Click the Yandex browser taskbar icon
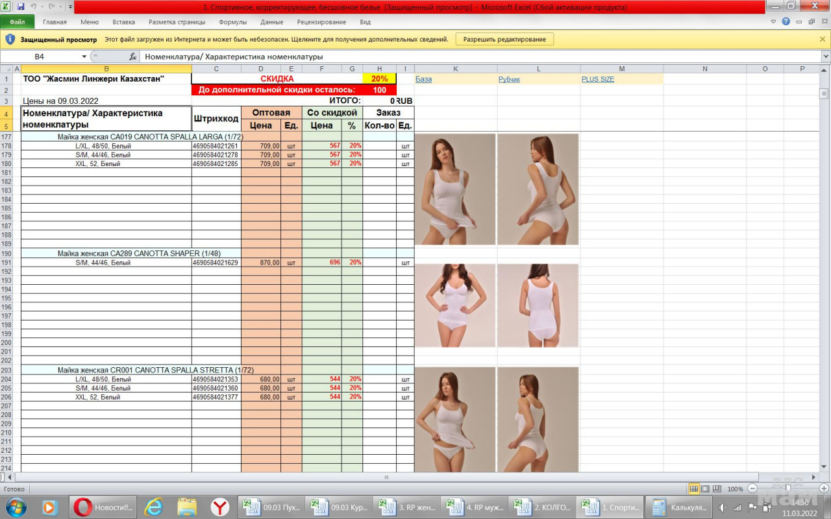 coord(220,507)
